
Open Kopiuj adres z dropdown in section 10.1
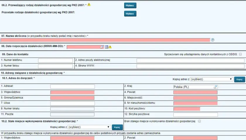point(212,79)
